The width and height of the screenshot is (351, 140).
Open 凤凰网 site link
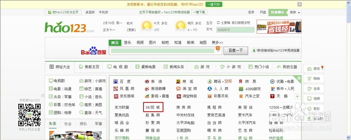(124, 89)
